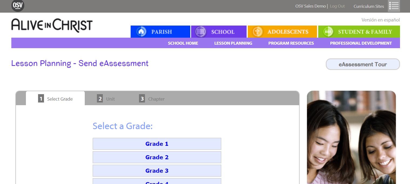The height and width of the screenshot is (184, 410).
Task: Choose Grade 3
Action: (x=157, y=171)
